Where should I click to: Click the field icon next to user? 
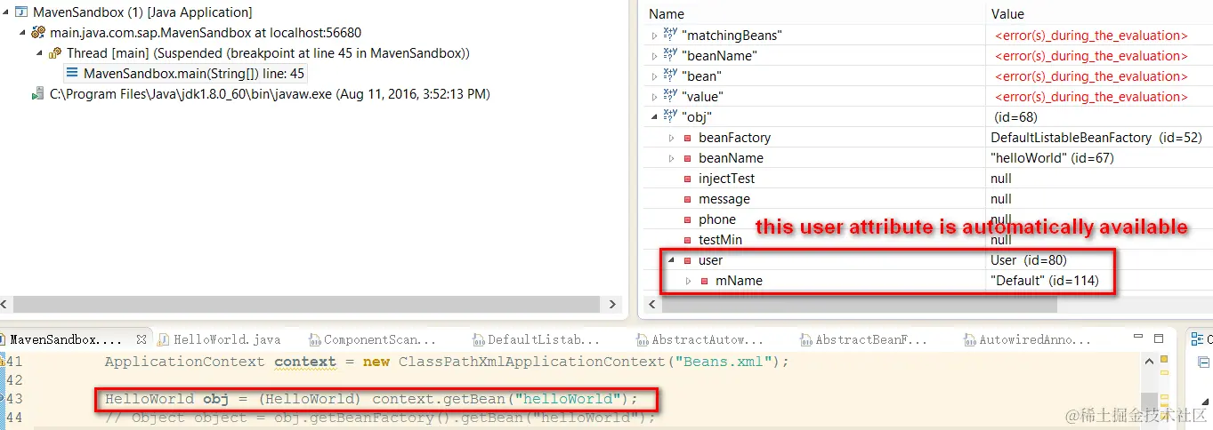click(x=687, y=260)
